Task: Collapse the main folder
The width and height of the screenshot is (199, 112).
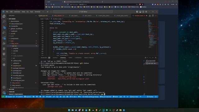Action: tap(12, 41)
